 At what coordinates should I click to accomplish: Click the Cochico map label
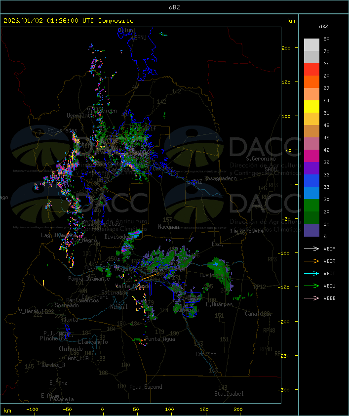tap(206, 354)
